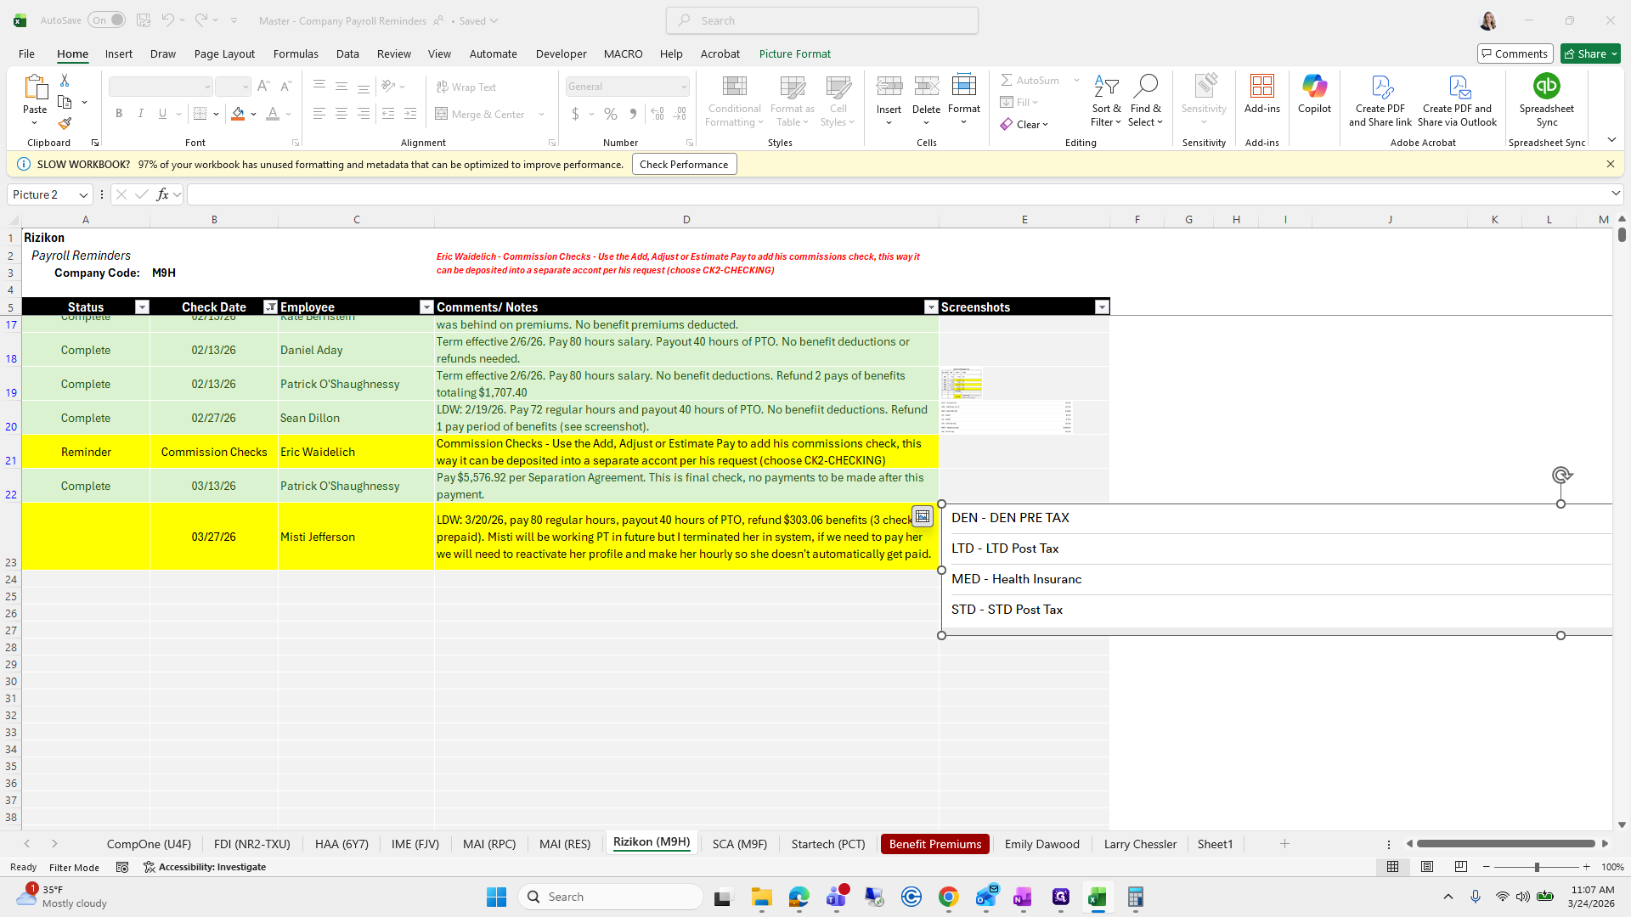Expand the formula bar chevron
This screenshot has height=917, width=1631.
pos(1615,194)
